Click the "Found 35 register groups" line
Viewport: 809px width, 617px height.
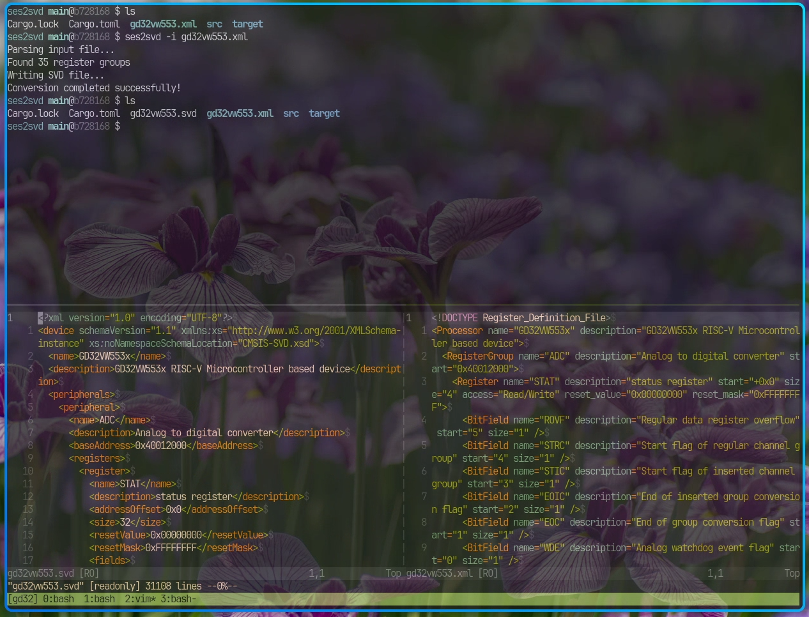pyautogui.click(x=68, y=63)
